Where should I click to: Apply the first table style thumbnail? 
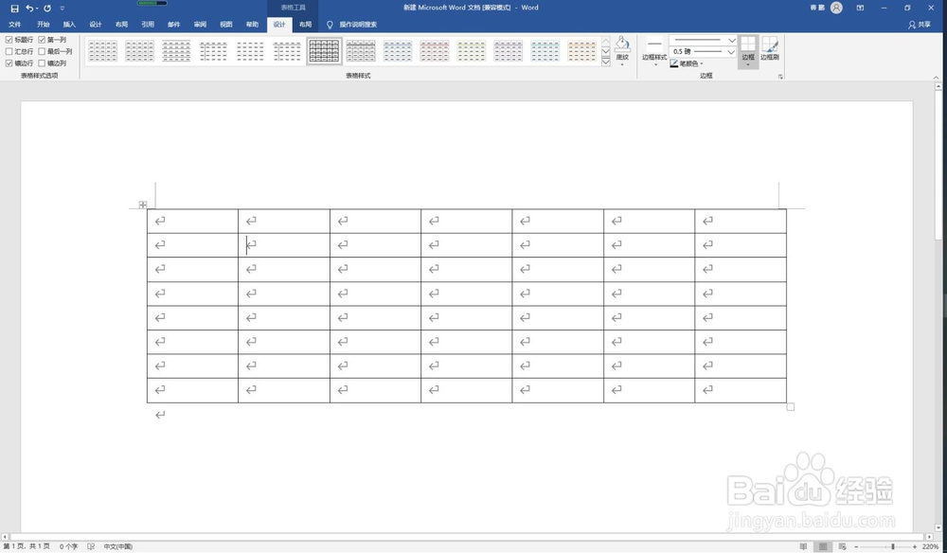tap(102, 51)
